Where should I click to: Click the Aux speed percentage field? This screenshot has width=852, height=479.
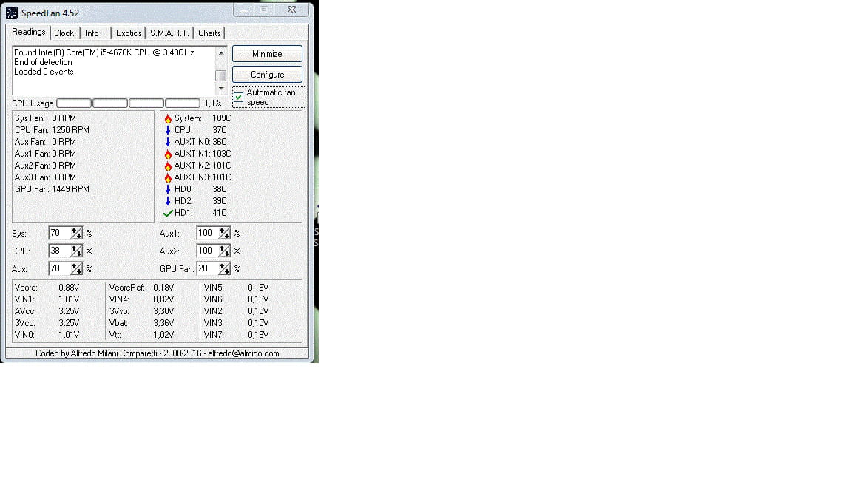pyautogui.click(x=59, y=269)
